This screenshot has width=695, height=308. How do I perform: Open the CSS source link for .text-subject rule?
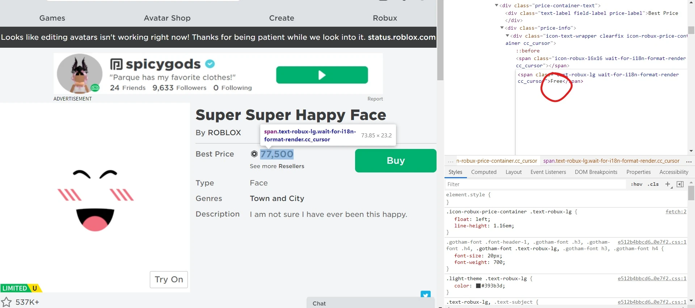coord(652,302)
